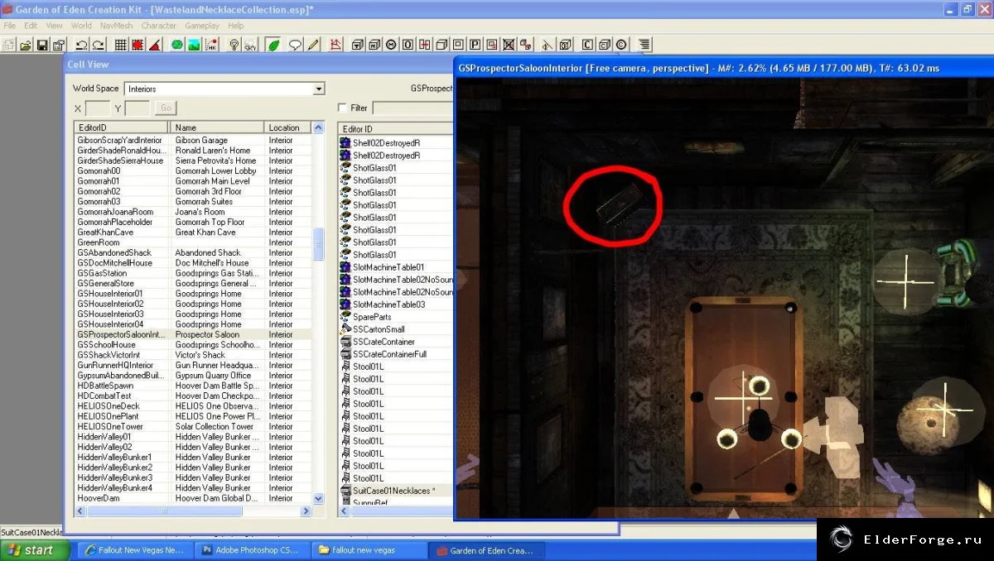
Task: Click the Y coordinate input field
Action: click(x=138, y=108)
